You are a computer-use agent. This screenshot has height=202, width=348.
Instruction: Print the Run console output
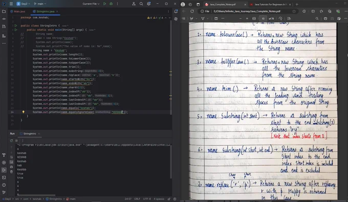tap(11, 167)
